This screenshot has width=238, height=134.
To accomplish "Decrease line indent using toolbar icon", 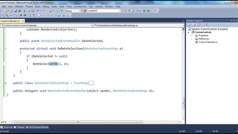I will click(21, 15).
